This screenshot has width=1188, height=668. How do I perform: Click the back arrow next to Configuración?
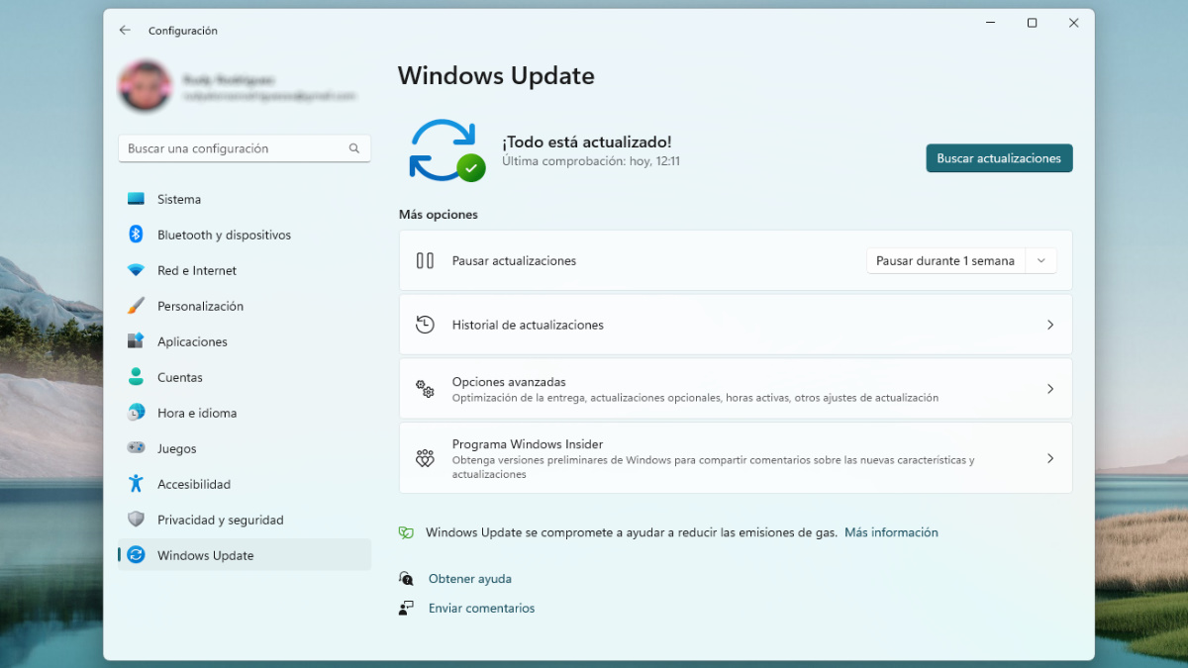click(x=125, y=31)
